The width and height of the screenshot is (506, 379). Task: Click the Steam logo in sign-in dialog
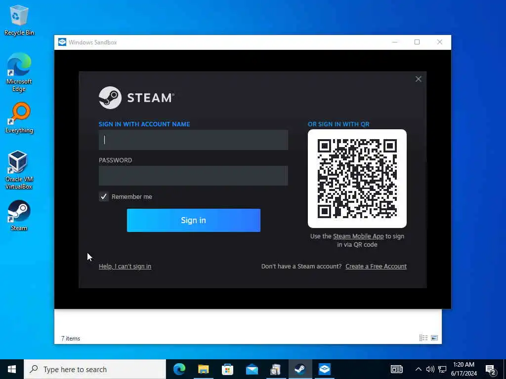[x=136, y=98]
